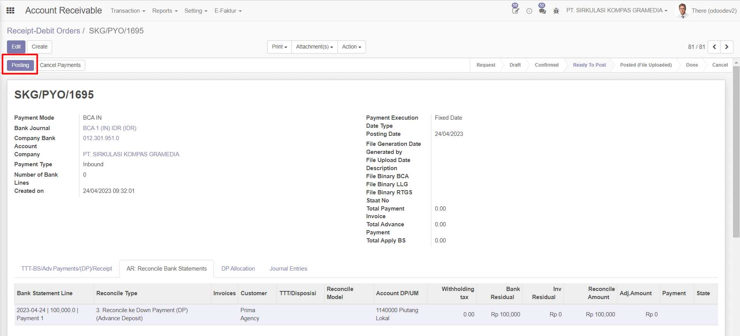Screen dimensions: 740x336
Task: Click the Draft status stage
Action: tap(515, 65)
